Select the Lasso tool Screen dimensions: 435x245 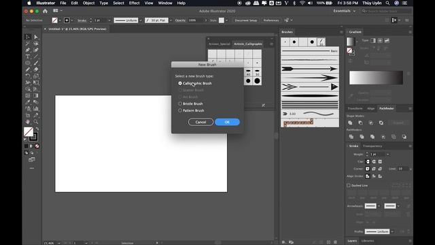(36, 44)
